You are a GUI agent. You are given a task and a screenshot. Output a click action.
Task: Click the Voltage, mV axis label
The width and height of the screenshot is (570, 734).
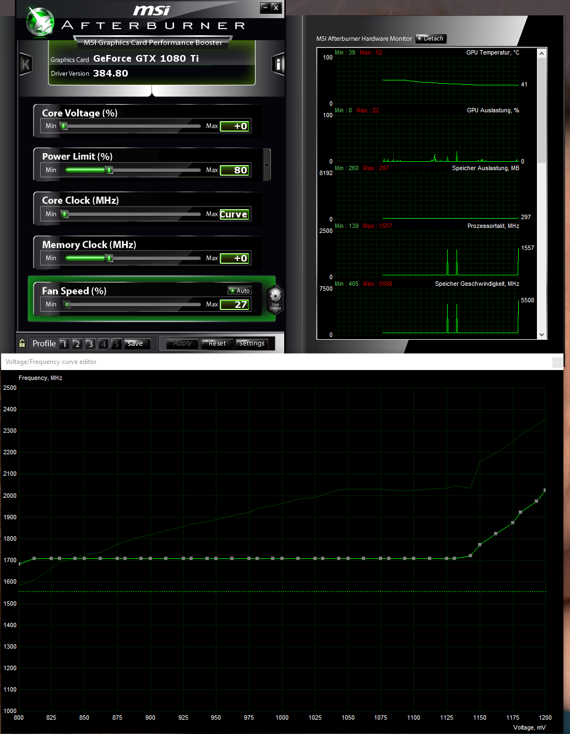pos(529,727)
